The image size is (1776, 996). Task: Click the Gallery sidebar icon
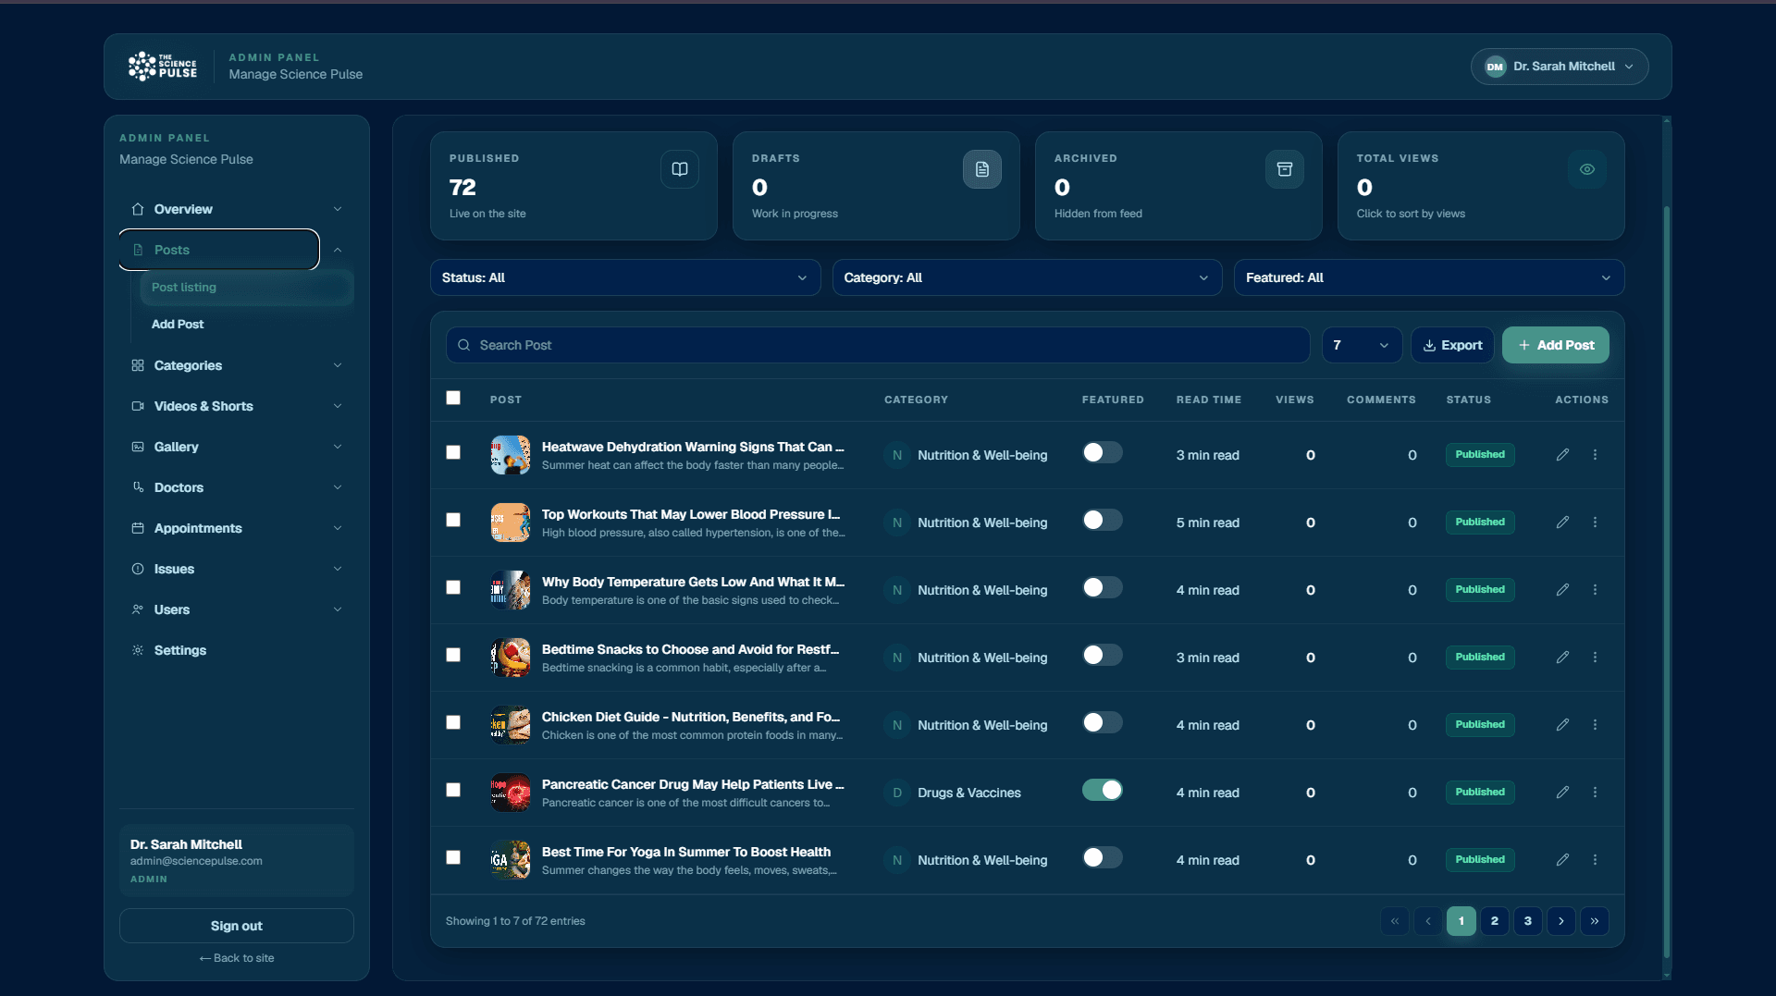(138, 447)
